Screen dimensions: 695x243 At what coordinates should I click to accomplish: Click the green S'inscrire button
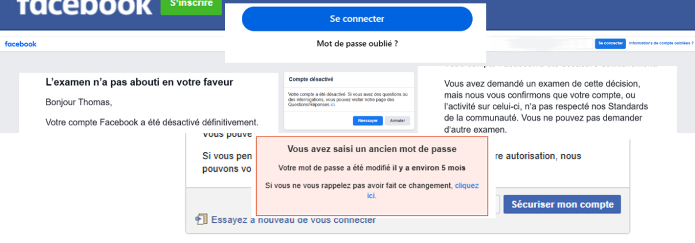(x=191, y=6)
